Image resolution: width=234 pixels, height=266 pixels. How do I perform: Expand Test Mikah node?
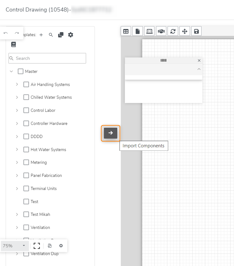click(x=17, y=214)
